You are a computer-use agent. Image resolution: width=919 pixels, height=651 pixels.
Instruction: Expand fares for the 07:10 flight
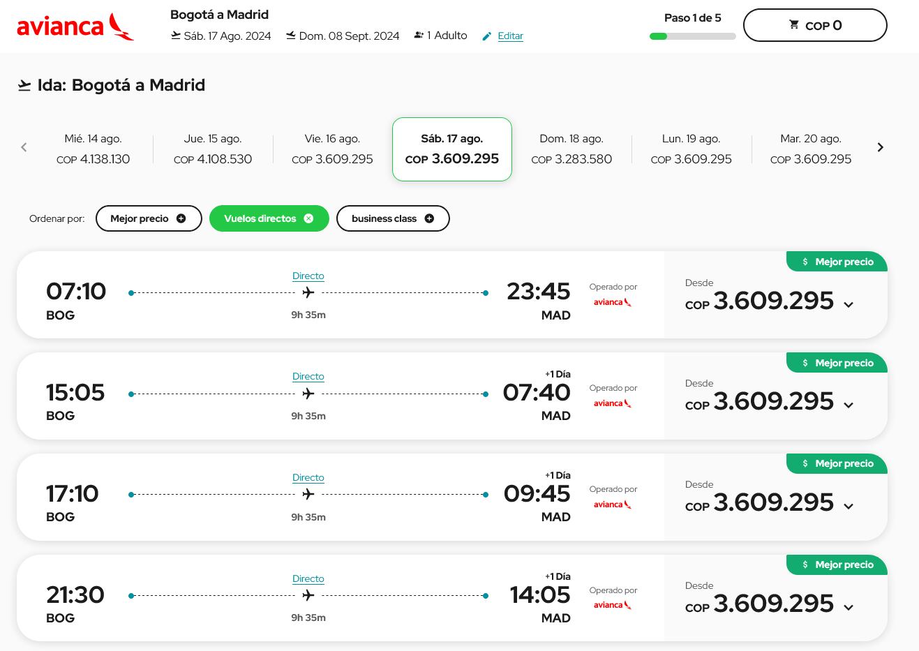tap(849, 305)
